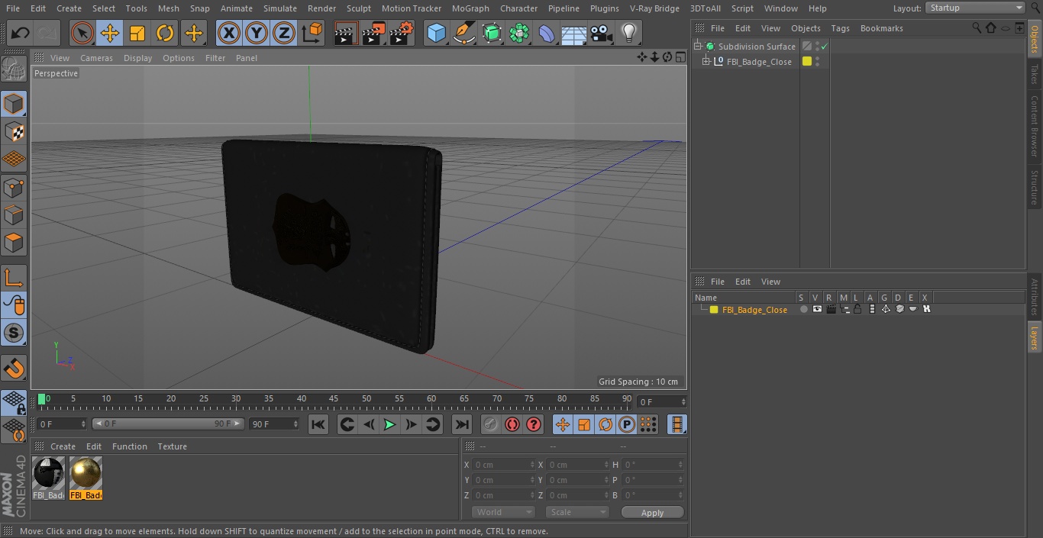1043x538 pixels.
Task: Toggle viewport maximize icon
Action: click(x=680, y=57)
